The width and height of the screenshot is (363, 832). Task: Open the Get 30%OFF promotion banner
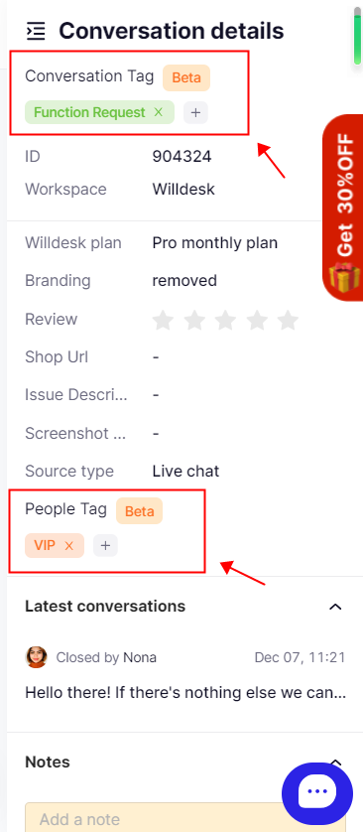343,208
